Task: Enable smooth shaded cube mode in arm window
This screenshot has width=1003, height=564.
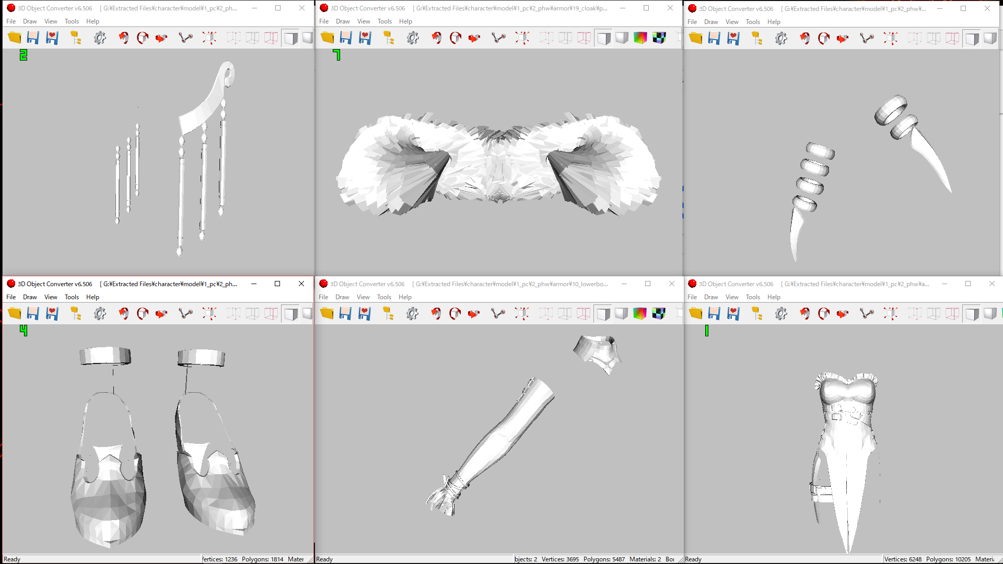Action: pos(621,313)
